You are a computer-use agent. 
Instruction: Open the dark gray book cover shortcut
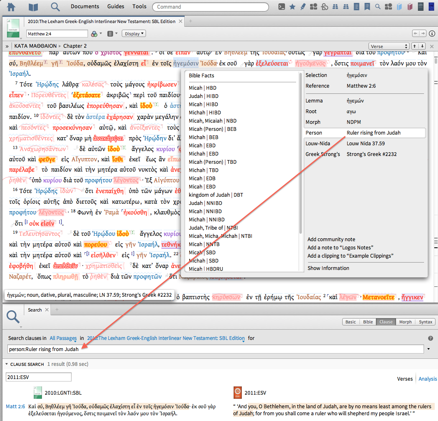tap(421, 7)
